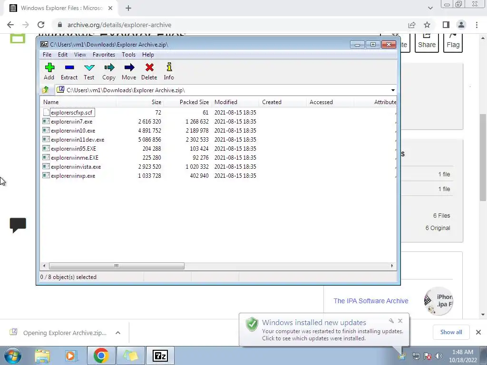The width and height of the screenshot is (487, 365).
Task: Close the Windows updates notification
Action: [400, 321]
